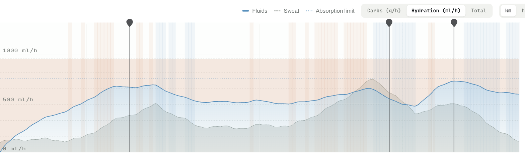Viewport: 525px width, 155px height.
Task: Click the dotted Absorption limit legend swatch
Action: (309, 11)
